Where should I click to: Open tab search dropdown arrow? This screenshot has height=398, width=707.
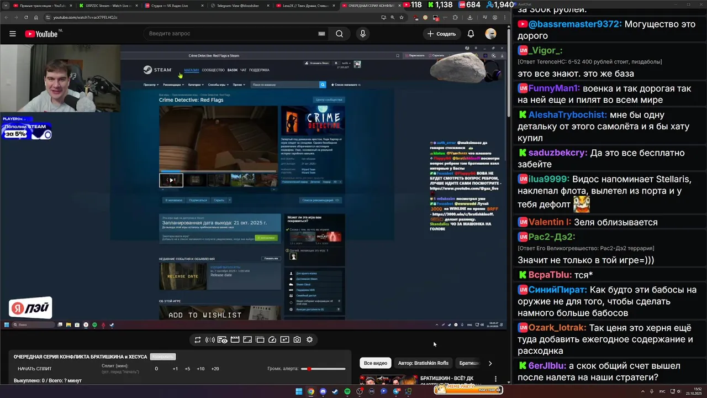pos(6,6)
